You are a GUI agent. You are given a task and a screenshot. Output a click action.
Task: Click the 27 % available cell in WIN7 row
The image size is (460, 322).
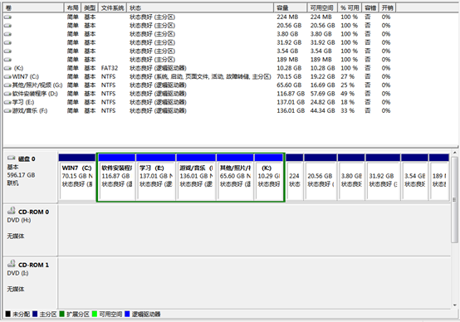[x=347, y=77]
